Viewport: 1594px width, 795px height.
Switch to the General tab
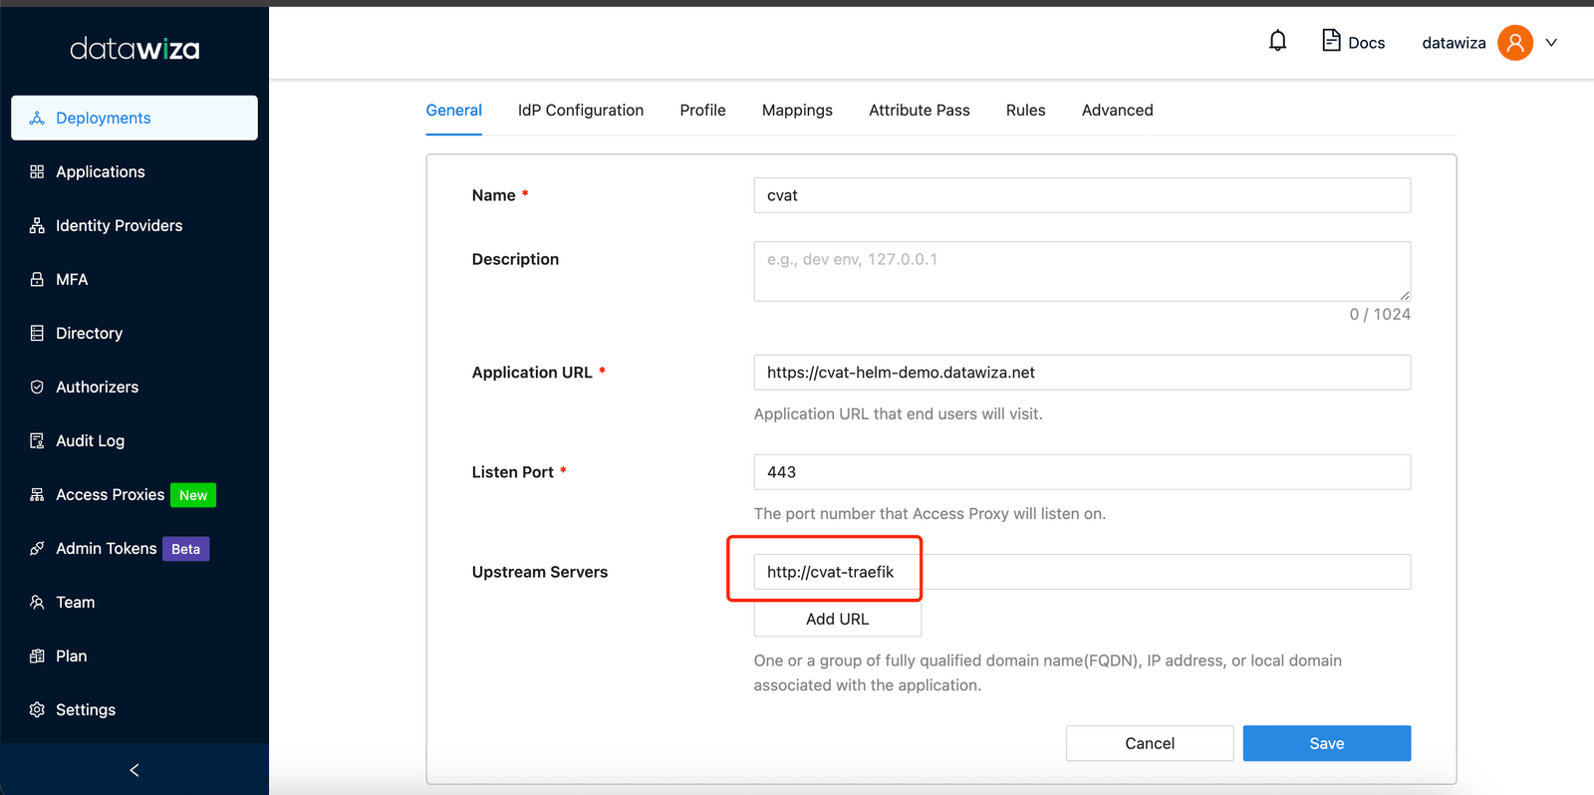[x=454, y=110]
